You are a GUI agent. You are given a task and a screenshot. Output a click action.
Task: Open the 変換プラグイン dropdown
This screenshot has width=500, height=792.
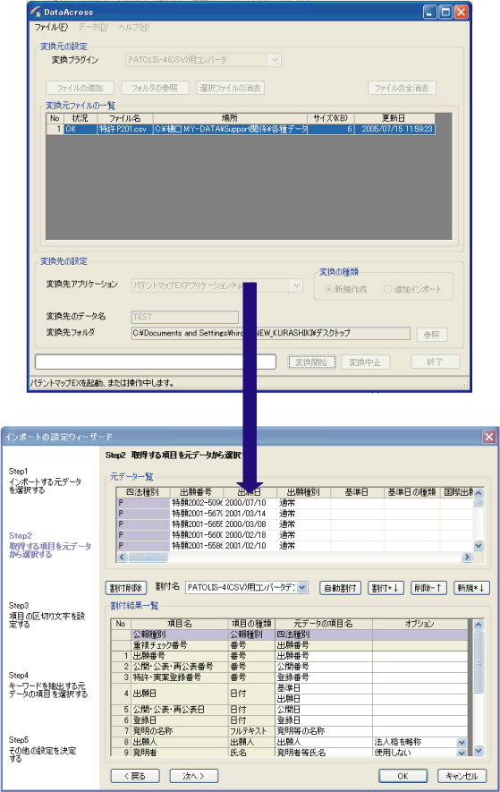click(x=275, y=60)
